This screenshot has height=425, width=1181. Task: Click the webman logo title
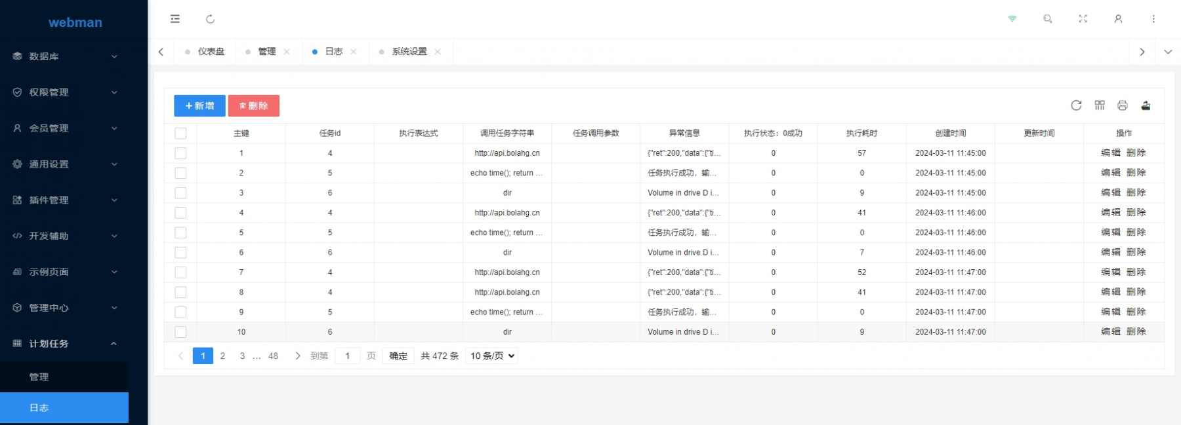[x=75, y=22]
